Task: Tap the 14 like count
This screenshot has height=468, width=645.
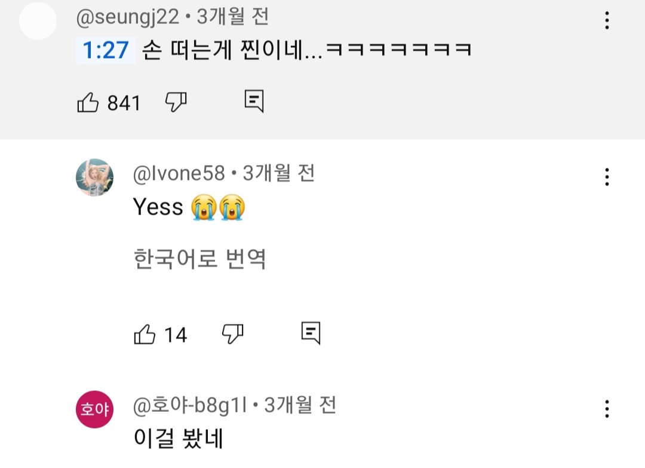Action: point(176,335)
